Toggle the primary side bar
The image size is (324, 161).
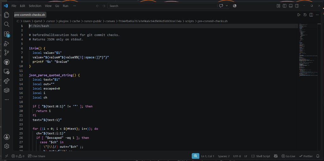(x=284, y=6)
